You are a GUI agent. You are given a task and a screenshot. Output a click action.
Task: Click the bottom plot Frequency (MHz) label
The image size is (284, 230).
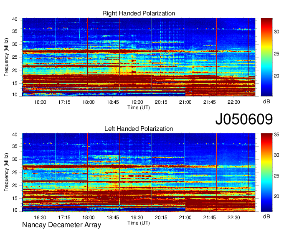pyautogui.click(x=6, y=172)
